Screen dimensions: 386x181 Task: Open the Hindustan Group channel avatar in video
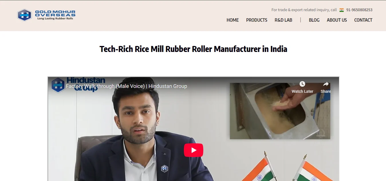click(x=58, y=85)
